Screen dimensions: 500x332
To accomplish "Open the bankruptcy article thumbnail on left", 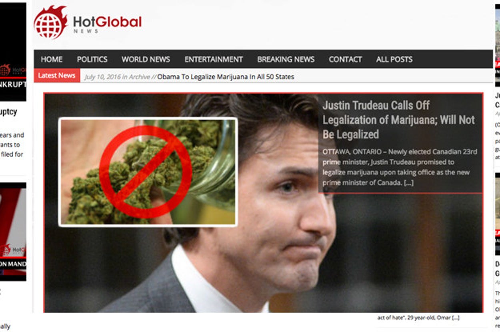I will pyautogui.click(x=13, y=52).
